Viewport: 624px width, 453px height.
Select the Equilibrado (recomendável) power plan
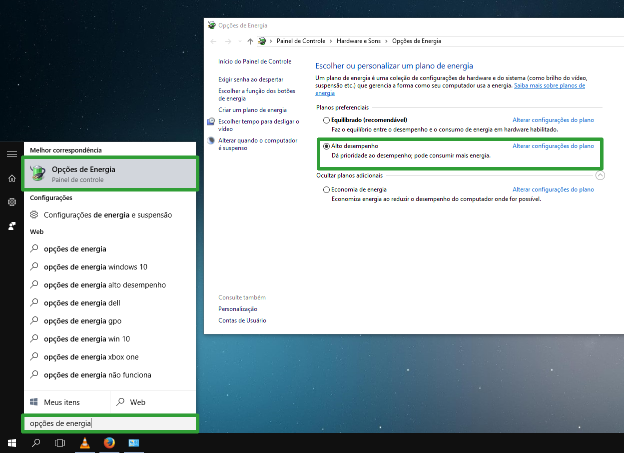point(326,120)
